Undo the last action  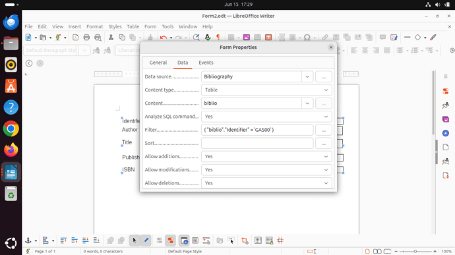click(x=164, y=38)
